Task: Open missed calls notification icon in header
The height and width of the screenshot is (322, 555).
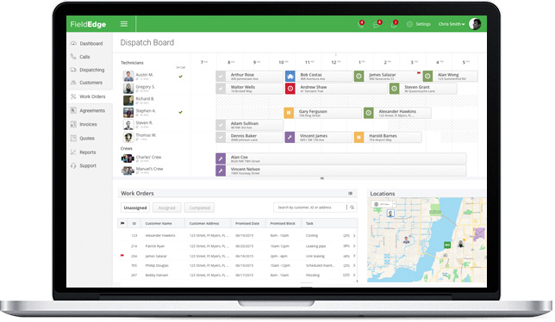Action: click(361, 24)
